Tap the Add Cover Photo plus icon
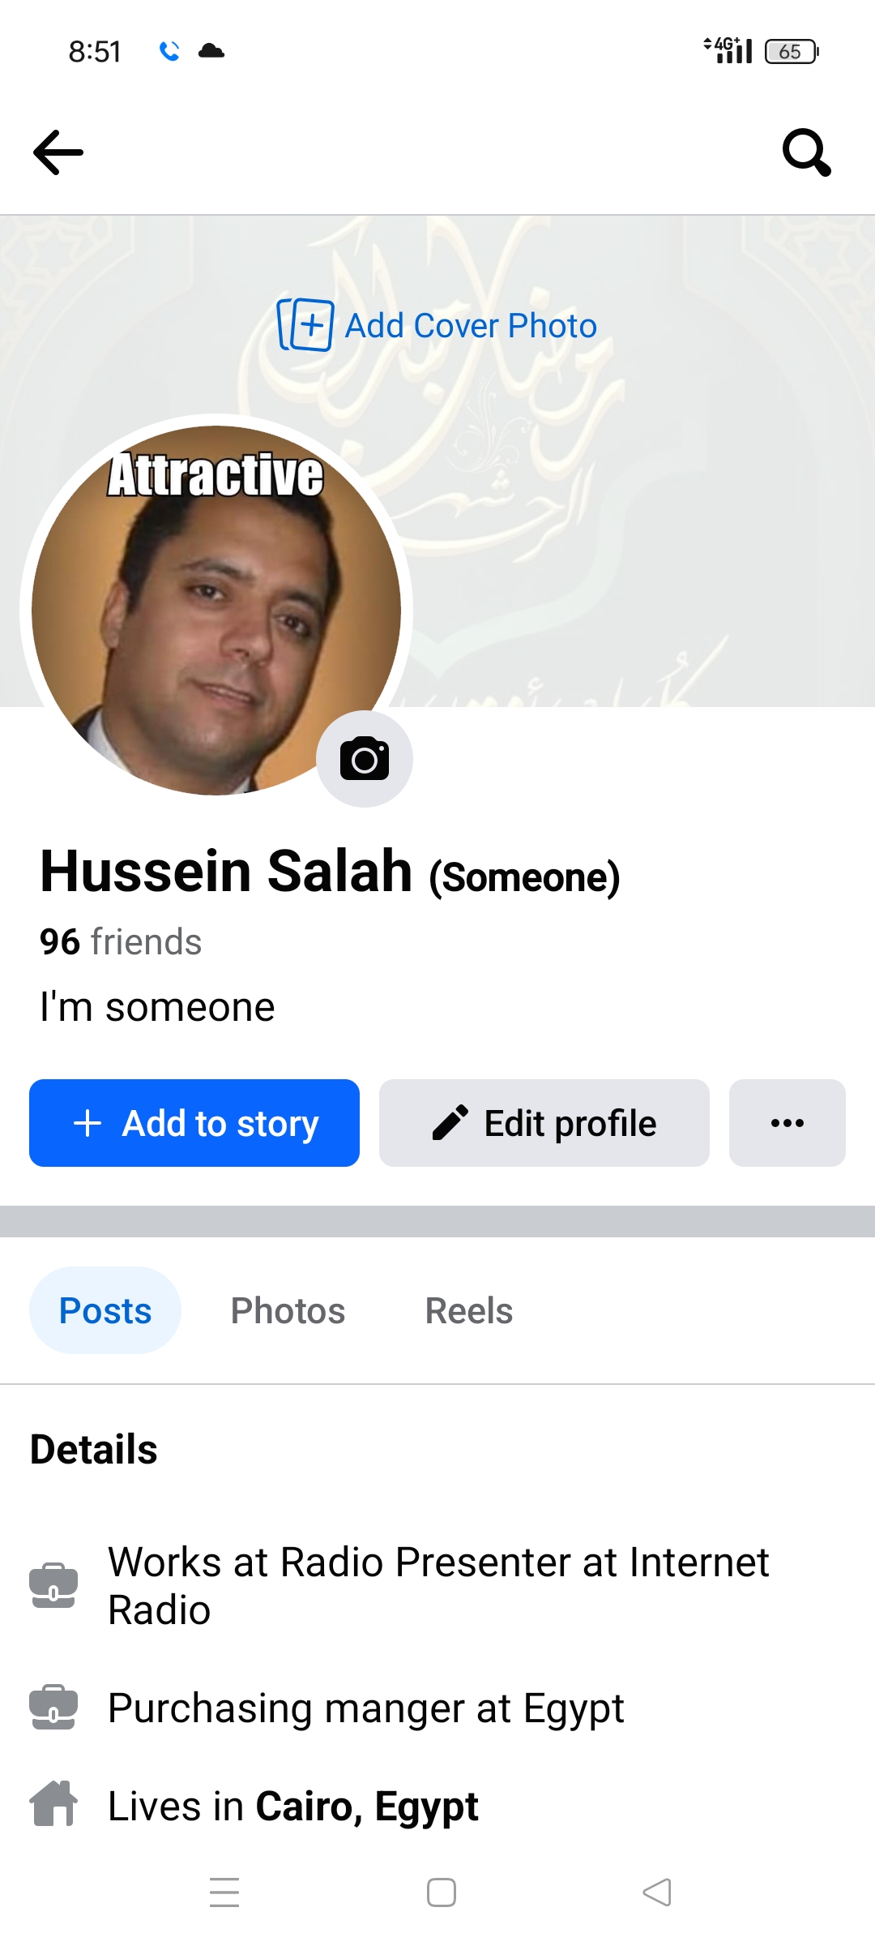This screenshot has width=875, height=1946. pyautogui.click(x=305, y=325)
